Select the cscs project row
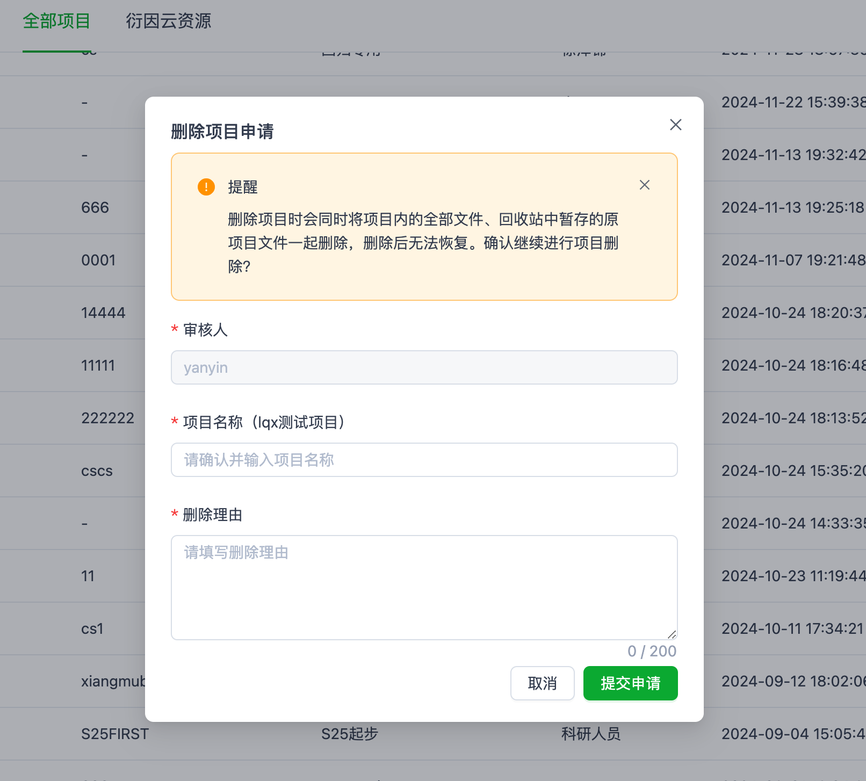This screenshot has height=781, width=866. [x=97, y=471]
